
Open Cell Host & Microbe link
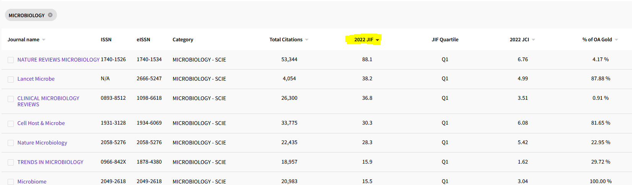[x=41, y=123]
